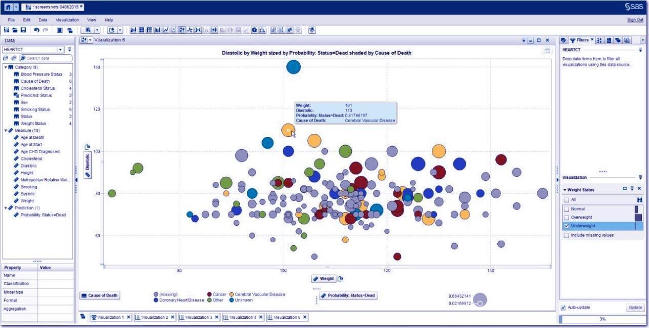Open the Comments tab icon in right pane
This screenshot has height=328, width=649.
click(618, 40)
